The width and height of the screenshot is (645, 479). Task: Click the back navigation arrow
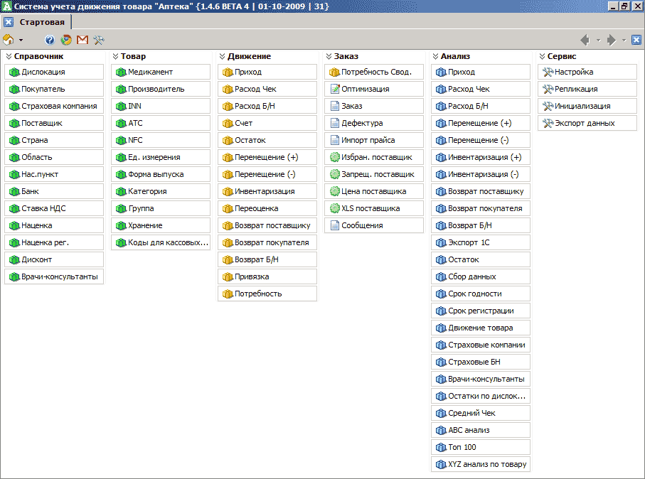(585, 40)
